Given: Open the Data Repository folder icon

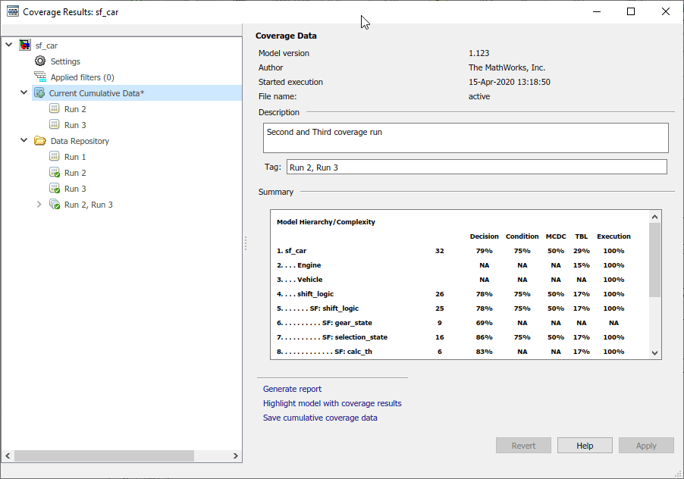Looking at the screenshot, I should [40, 140].
